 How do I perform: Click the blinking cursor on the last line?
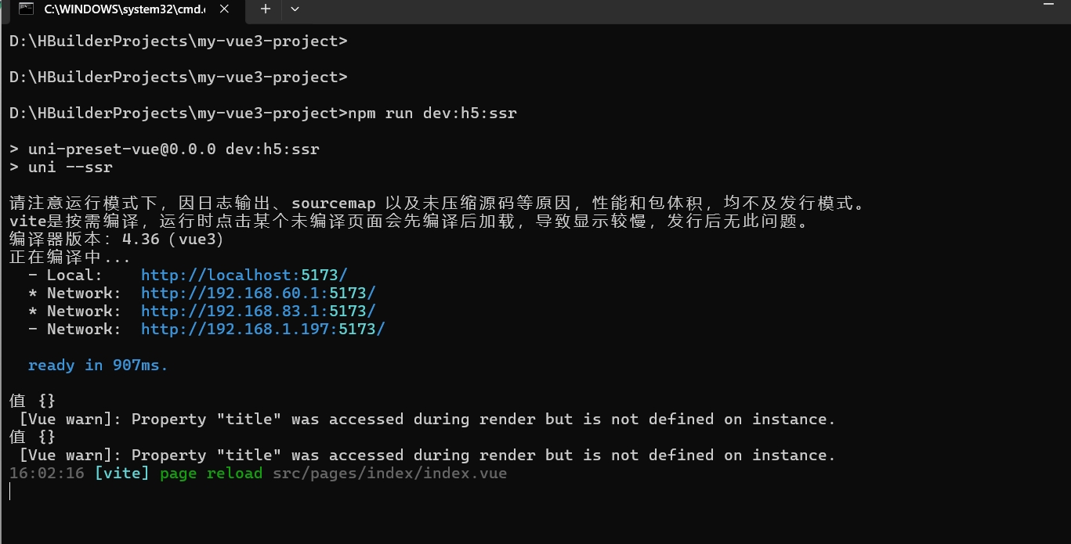10,492
